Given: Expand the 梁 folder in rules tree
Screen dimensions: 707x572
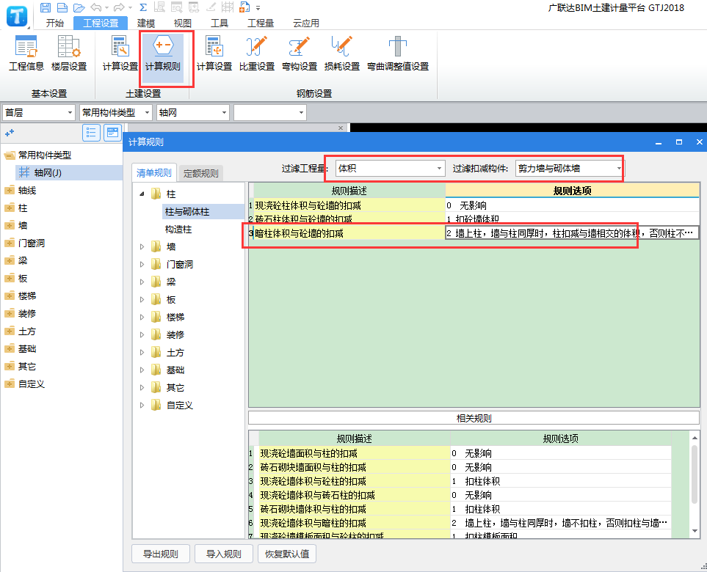Looking at the screenshot, I should 142,282.
